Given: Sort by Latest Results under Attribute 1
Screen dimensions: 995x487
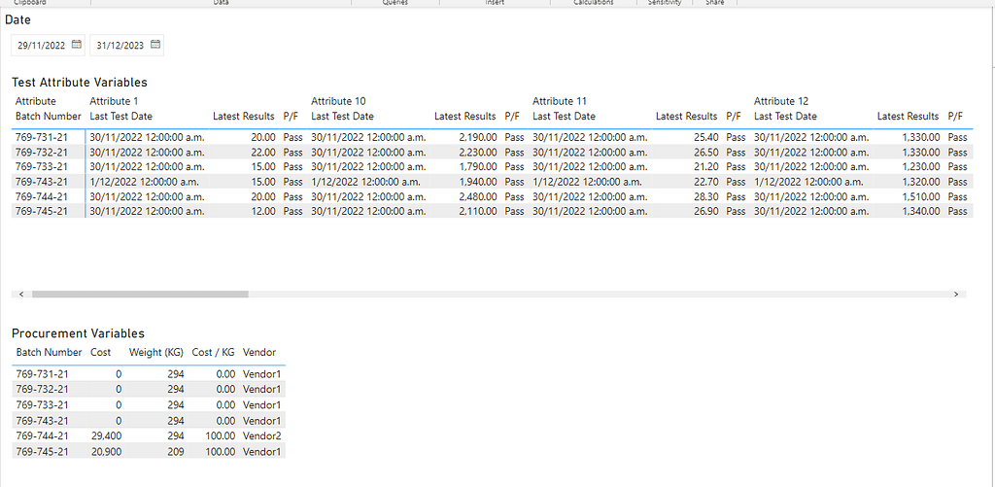Looking at the screenshot, I should pos(244,117).
